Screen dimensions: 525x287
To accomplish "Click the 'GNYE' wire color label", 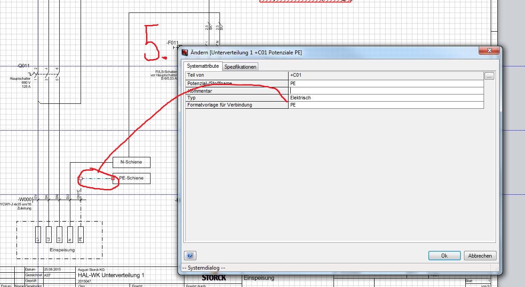I will 79,194.
